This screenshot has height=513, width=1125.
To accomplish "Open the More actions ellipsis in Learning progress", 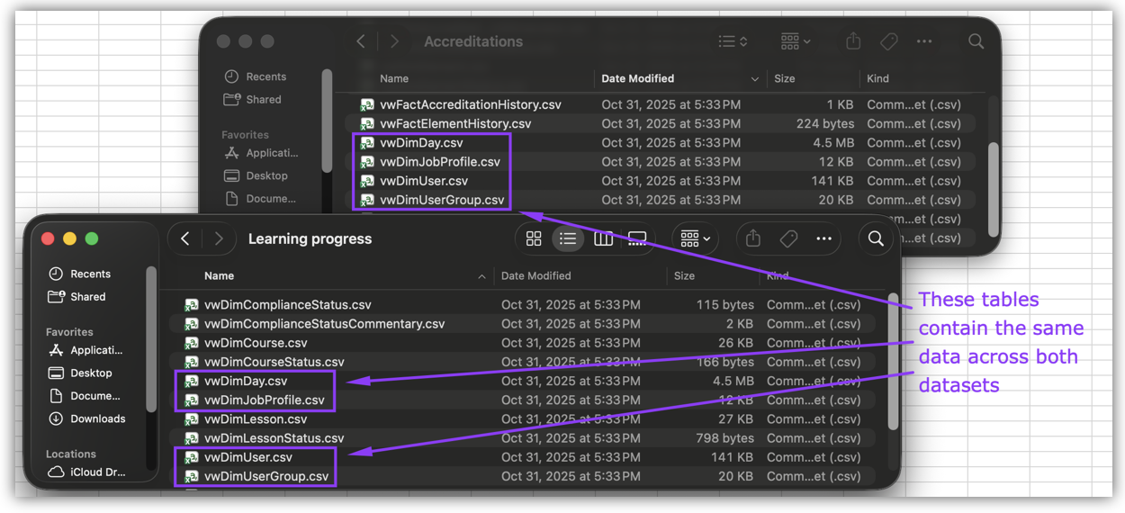I will pos(823,238).
